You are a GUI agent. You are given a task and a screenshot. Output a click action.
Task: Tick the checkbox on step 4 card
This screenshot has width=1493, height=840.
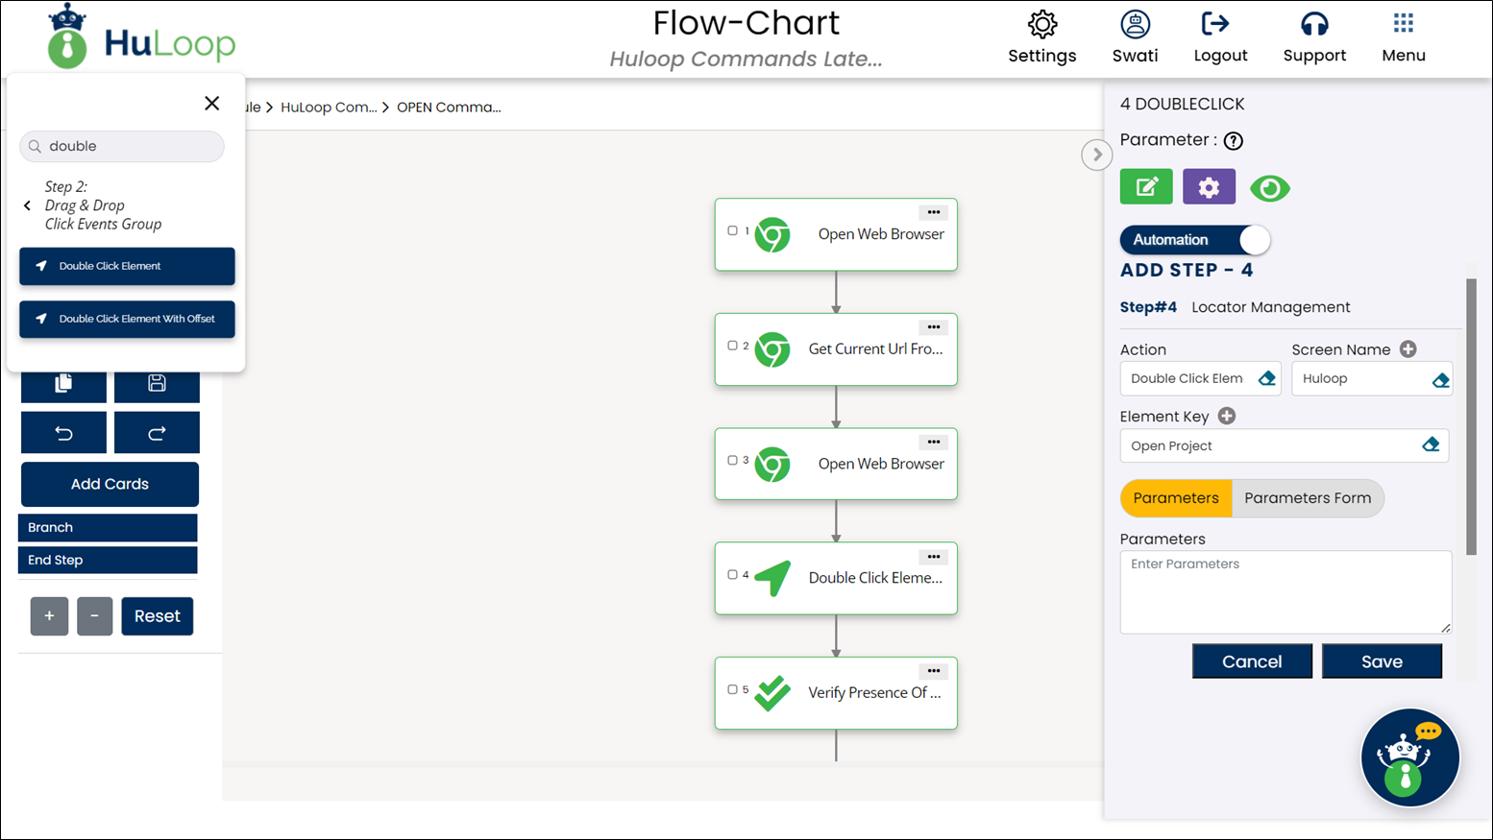pyautogui.click(x=732, y=575)
